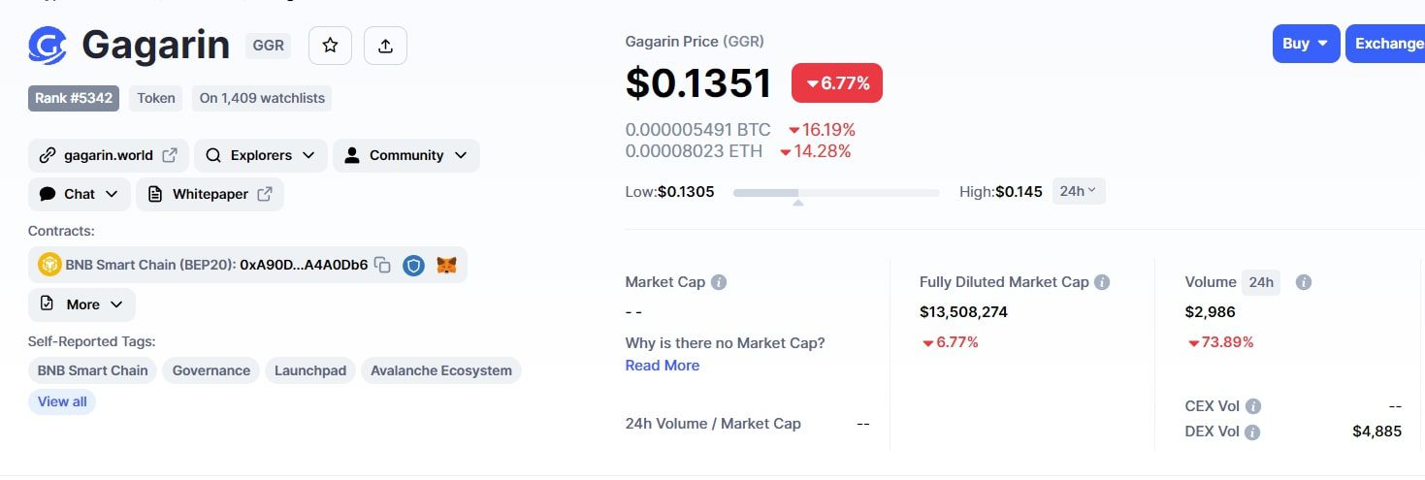Select the Launchpad tag

click(x=310, y=370)
